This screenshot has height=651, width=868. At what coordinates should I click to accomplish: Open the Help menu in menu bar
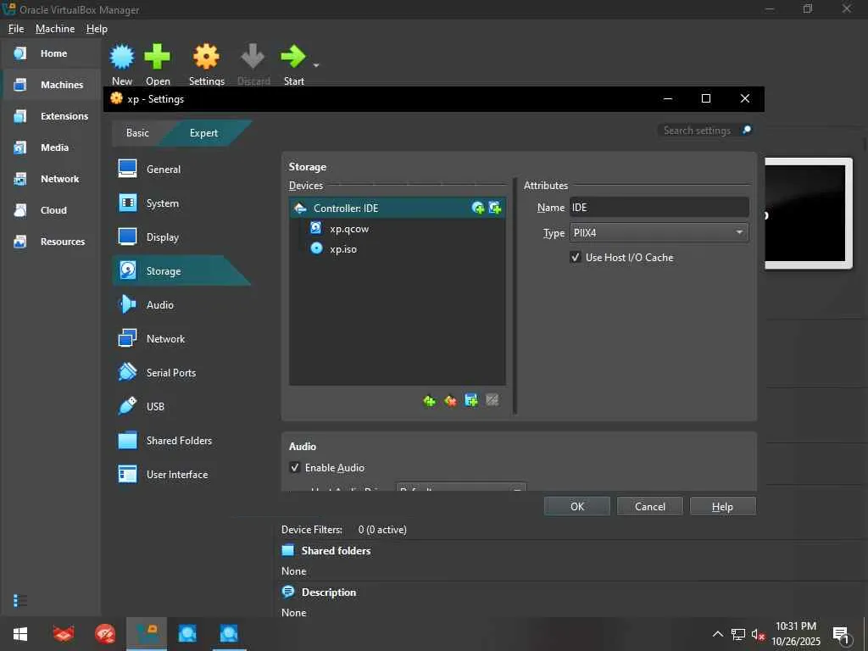coord(97,29)
